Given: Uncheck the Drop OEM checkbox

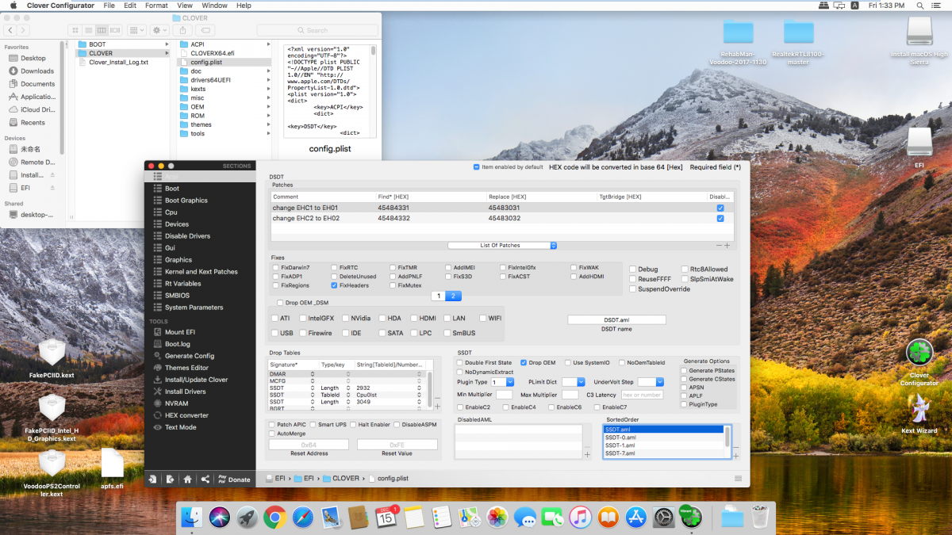Looking at the screenshot, I should tap(524, 362).
